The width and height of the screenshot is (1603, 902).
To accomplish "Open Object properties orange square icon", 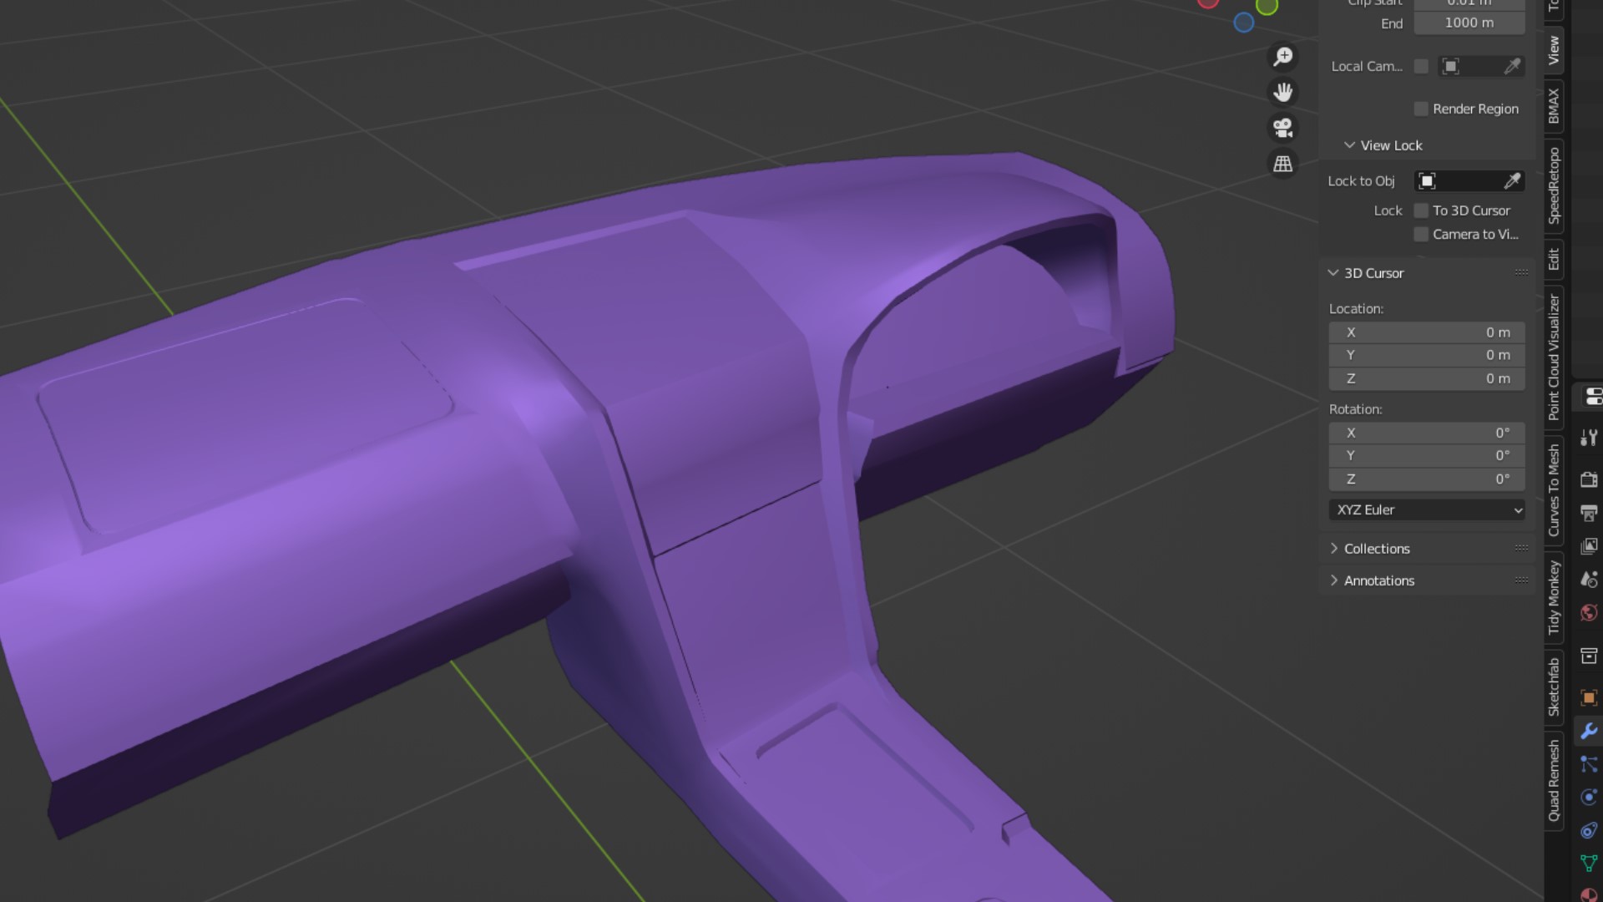I will (1589, 697).
